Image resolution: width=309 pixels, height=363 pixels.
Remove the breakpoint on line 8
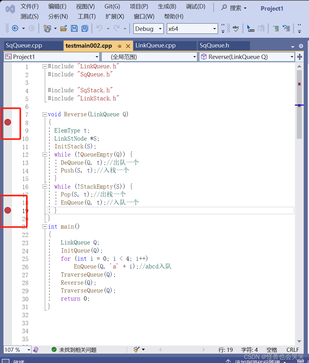pos(7,122)
